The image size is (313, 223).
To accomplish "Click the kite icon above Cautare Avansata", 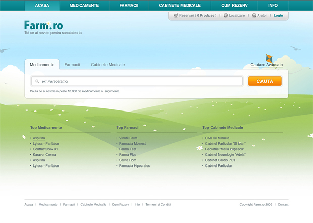I will pyautogui.click(x=269, y=59).
